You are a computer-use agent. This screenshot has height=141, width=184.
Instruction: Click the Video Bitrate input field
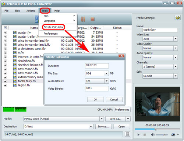click(97, 89)
